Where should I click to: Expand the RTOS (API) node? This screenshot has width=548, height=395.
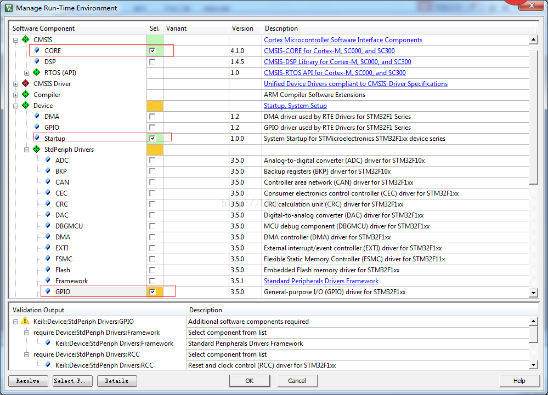(26, 73)
